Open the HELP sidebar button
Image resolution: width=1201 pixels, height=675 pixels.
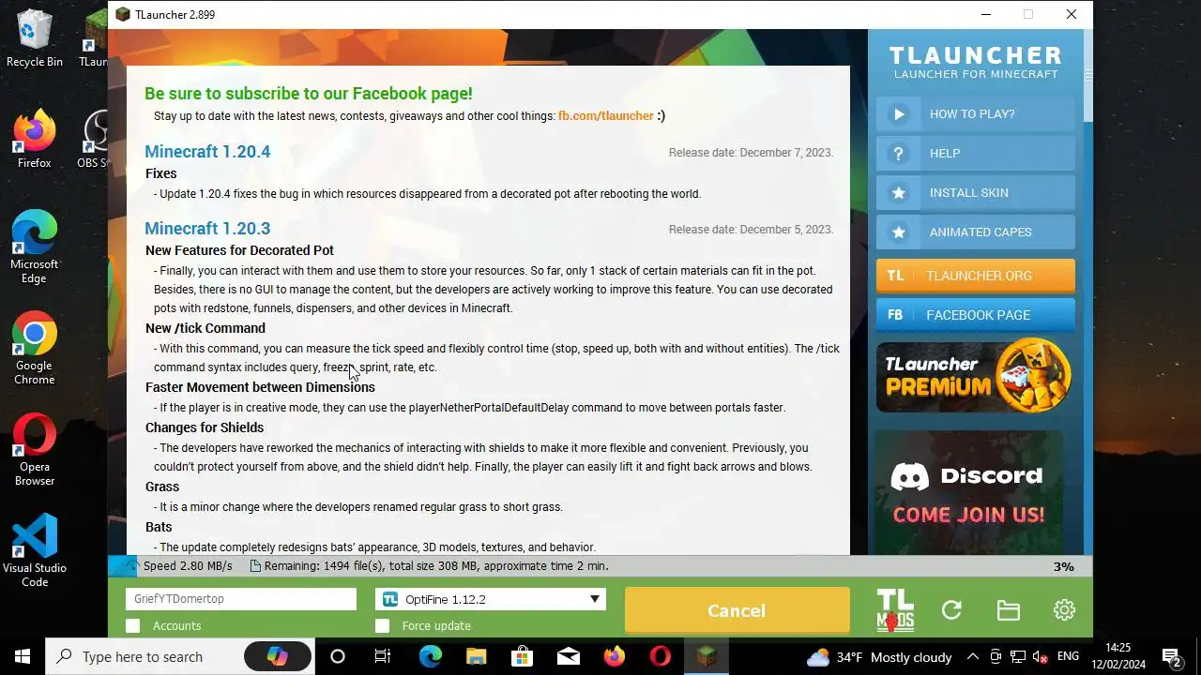coord(976,154)
